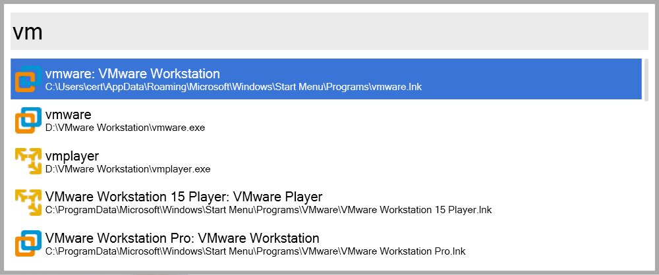Click the vmplayer.exe result icon
This screenshot has width=659, height=275.
coord(28,161)
